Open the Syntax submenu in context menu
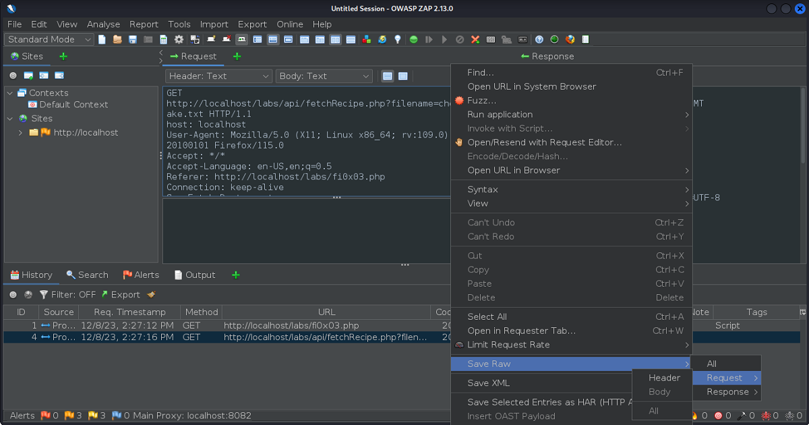Image resolution: width=809 pixels, height=425 pixels. (x=572, y=190)
